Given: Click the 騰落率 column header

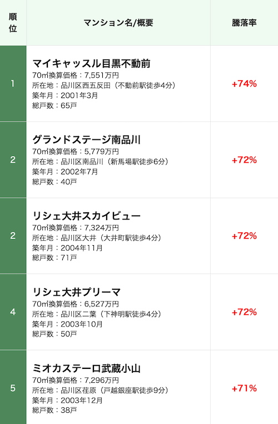Looking at the screenshot, I should pos(244,23).
